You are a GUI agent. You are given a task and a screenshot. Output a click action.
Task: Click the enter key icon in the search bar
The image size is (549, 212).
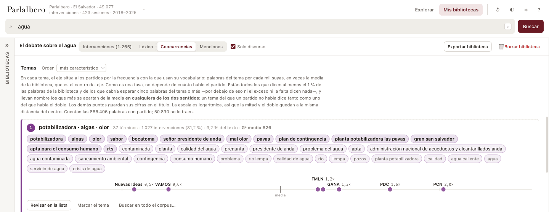pos(508,26)
